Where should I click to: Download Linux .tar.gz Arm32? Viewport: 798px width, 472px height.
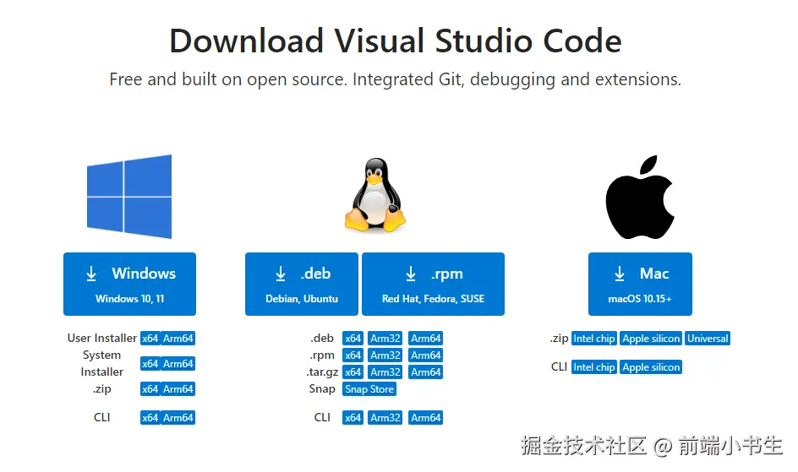(x=385, y=372)
